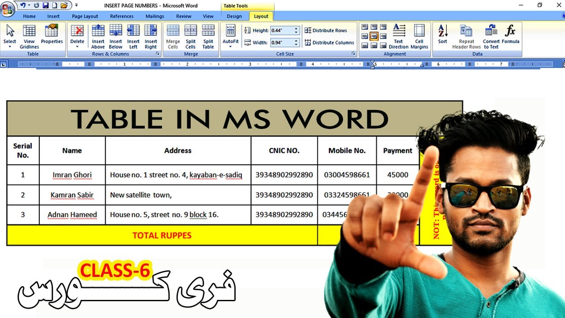The height and width of the screenshot is (318, 565).
Task: Click the Undo icon in quick access toolbar
Action: point(23,5)
